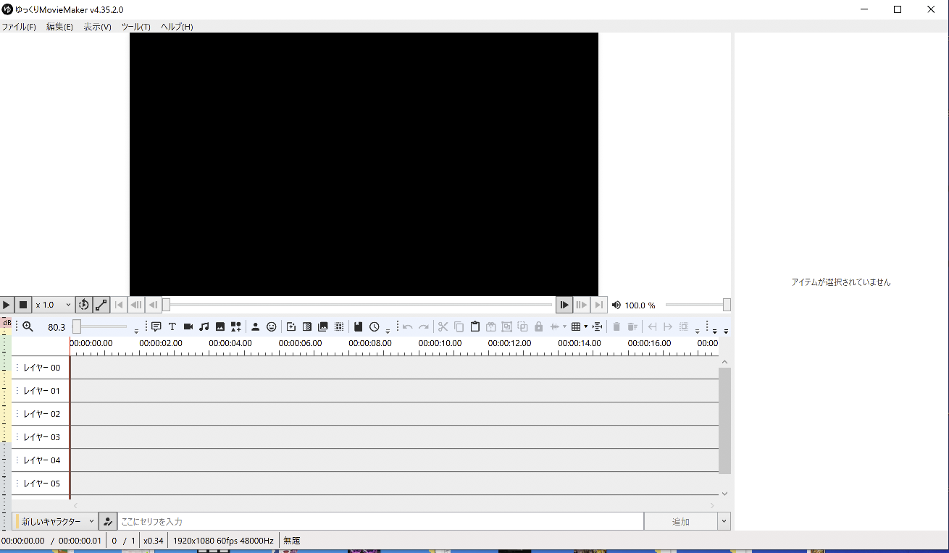949x553 pixels.
Task: Add an audio item via music note icon
Action: click(x=204, y=326)
